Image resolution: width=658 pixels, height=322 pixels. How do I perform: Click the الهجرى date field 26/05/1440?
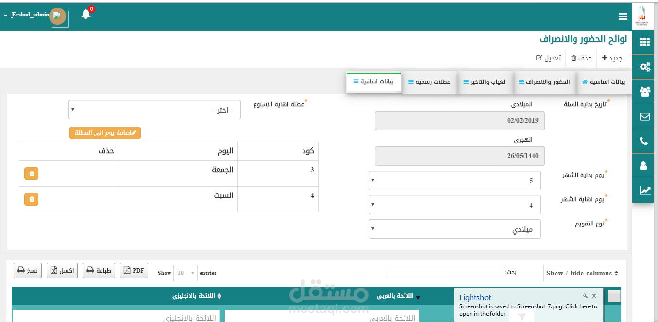[460, 156]
